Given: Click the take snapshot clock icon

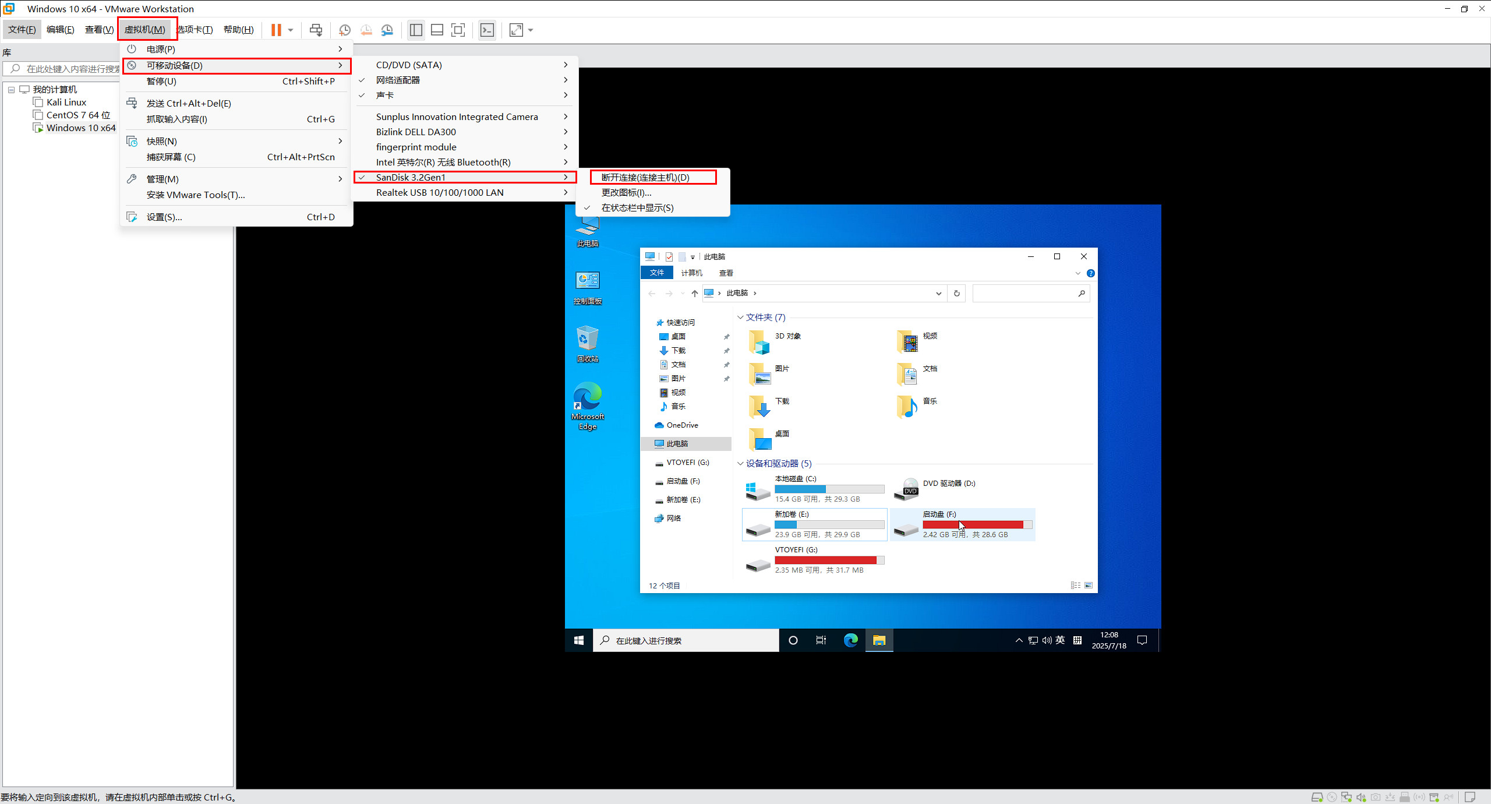Looking at the screenshot, I should (x=345, y=30).
